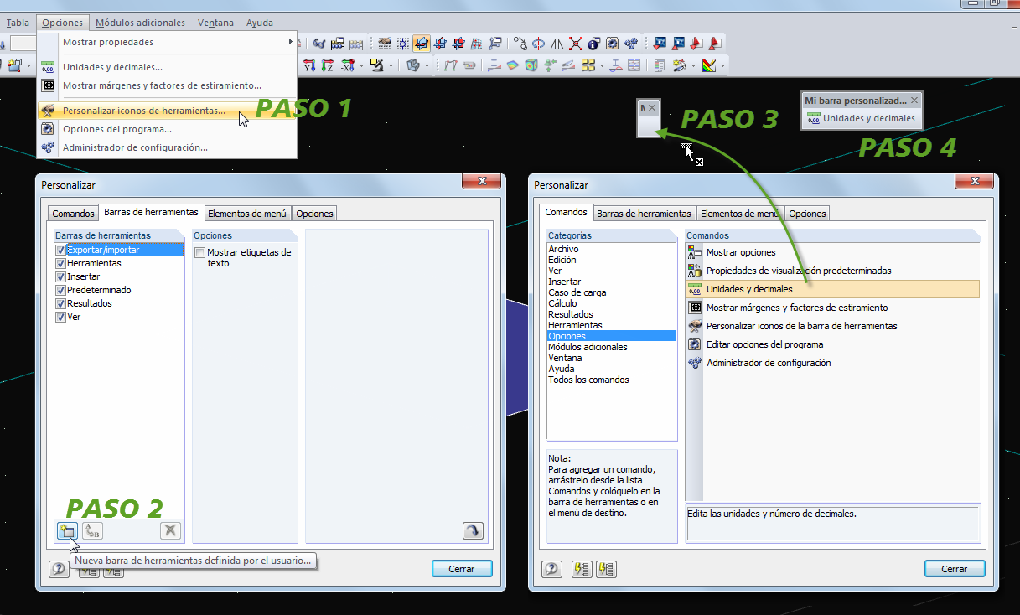Open dropdown arrow beside the color ramp icon
1020x615 pixels.
tap(722, 65)
